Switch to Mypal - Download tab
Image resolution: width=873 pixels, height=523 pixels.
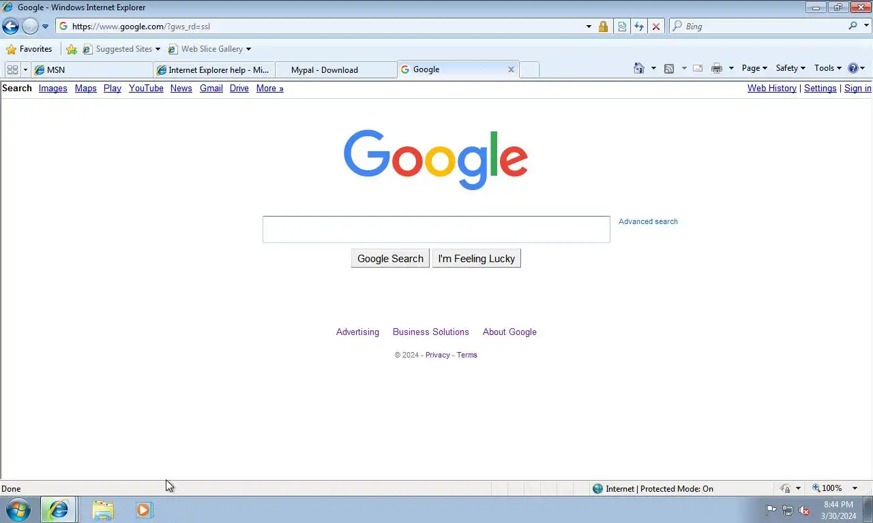pyautogui.click(x=336, y=69)
